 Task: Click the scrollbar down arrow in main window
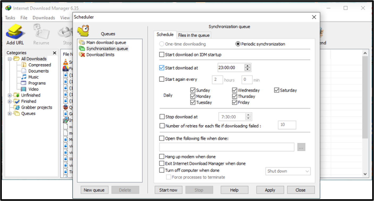(x=365, y=174)
